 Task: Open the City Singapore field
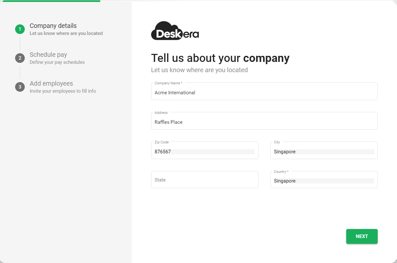[x=324, y=150]
